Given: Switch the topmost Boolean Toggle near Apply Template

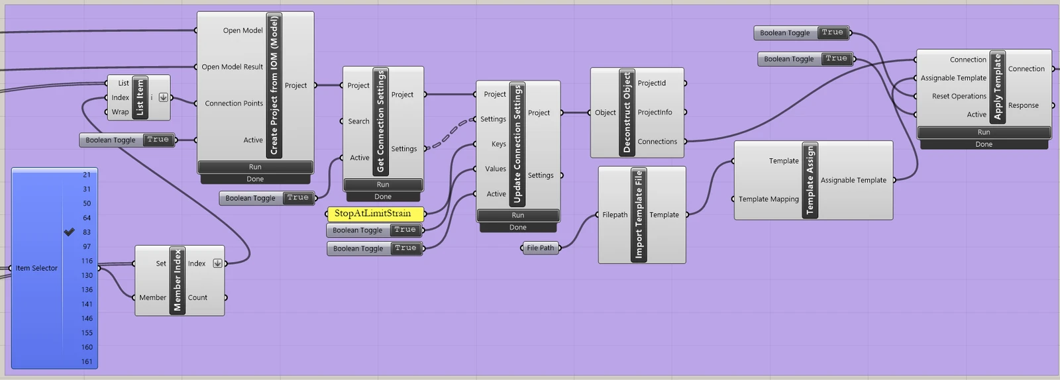Looking at the screenshot, I should coord(833,32).
